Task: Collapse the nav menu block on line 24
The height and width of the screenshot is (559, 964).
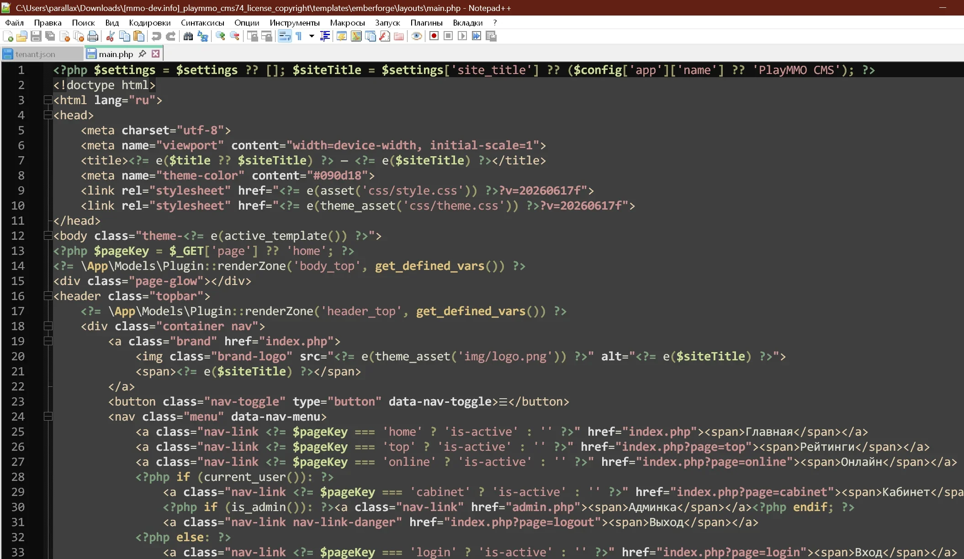Action: (x=48, y=416)
